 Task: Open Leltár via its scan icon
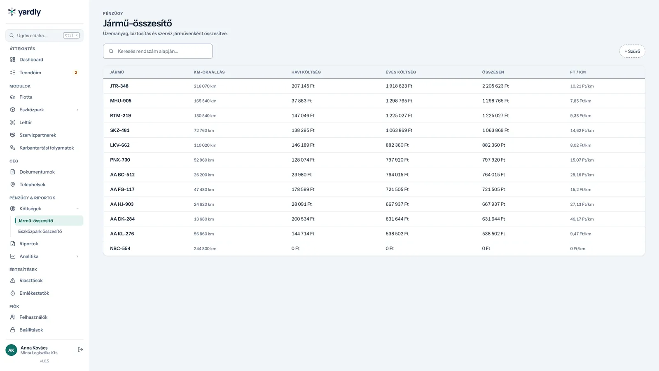(x=13, y=122)
